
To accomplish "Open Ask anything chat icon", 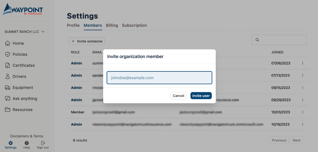I will click(x=8, y=98).
